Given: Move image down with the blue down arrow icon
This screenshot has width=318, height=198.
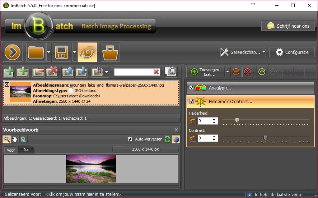Looking at the screenshot, I should (x=81, y=72).
